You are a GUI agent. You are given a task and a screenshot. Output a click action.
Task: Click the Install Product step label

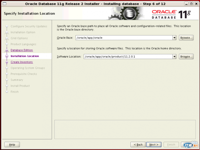click(x=20, y=86)
